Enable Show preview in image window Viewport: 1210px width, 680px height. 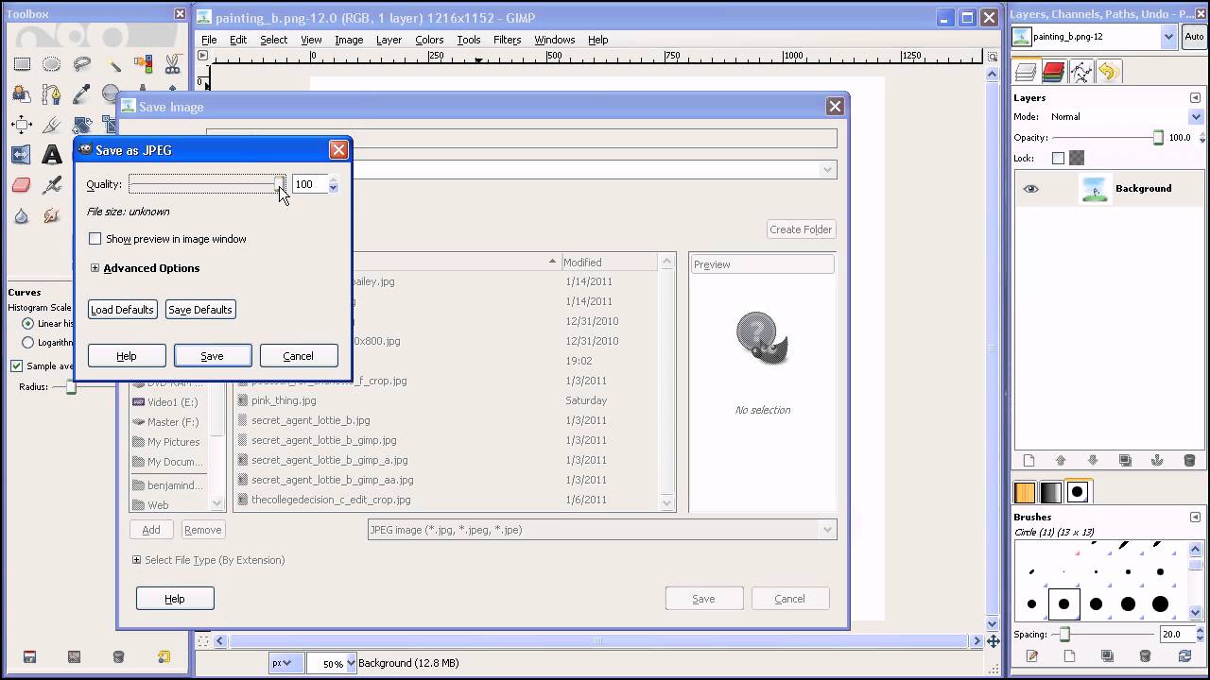(x=95, y=239)
